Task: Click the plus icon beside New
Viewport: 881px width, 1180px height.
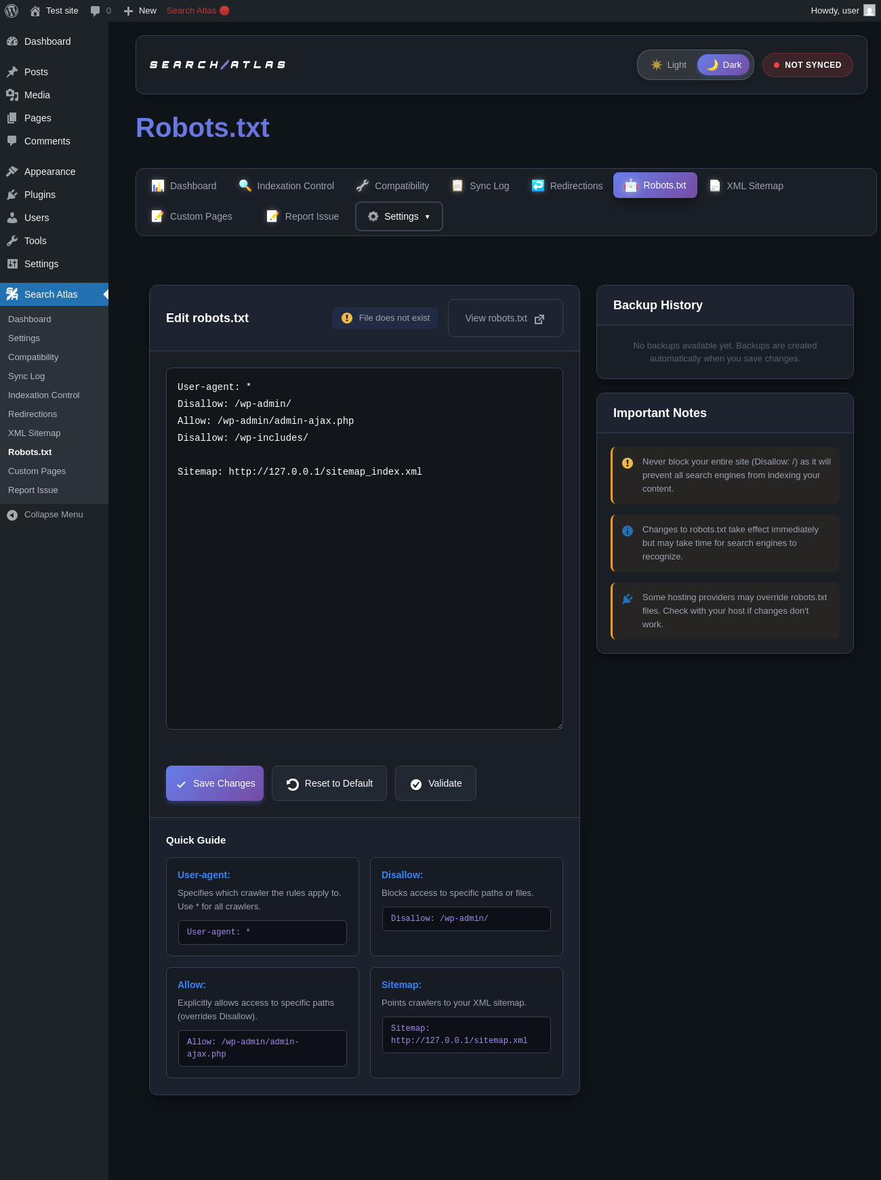Action: [128, 11]
